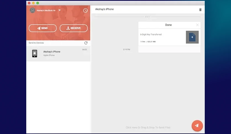
Task: Open the transferred file thumbnail
Action: 192,37
